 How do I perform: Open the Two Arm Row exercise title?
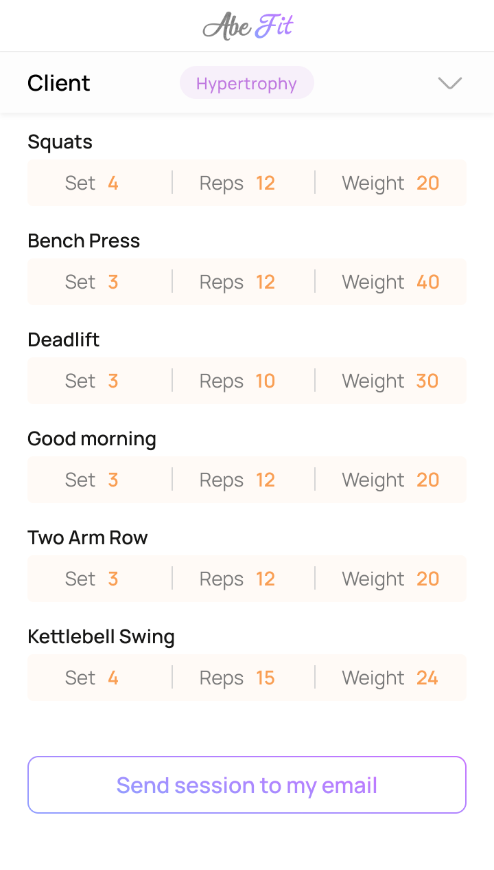click(88, 537)
